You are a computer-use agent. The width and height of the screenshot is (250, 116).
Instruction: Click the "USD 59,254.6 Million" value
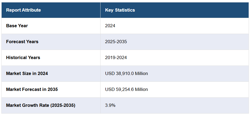(126, 89)
